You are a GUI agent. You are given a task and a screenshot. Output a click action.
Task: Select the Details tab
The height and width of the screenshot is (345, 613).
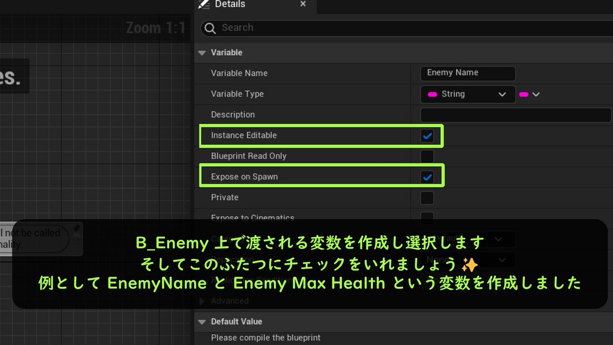[x=229, y=5]
